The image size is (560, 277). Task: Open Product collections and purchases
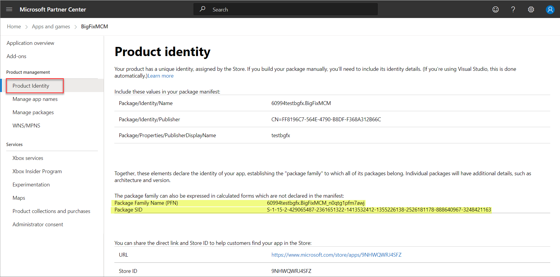click(51, 211)
